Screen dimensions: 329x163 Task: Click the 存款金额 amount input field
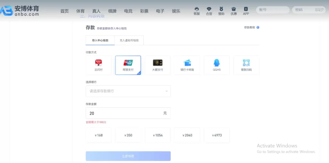click(x=124, y=113)
